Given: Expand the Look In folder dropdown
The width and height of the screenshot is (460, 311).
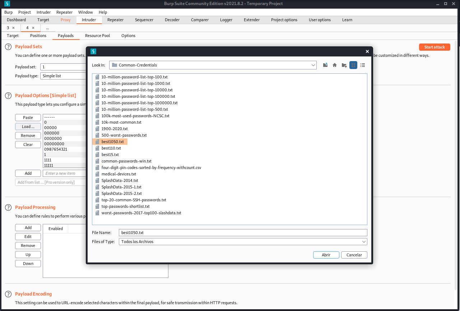Looking at the screenshot, I should click(x=313, y=65).
